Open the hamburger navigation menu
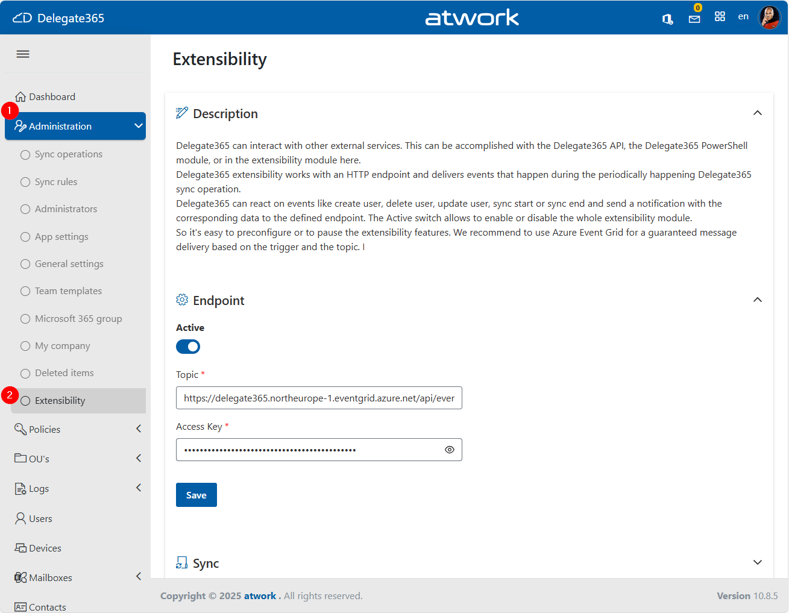 [23, 54]
